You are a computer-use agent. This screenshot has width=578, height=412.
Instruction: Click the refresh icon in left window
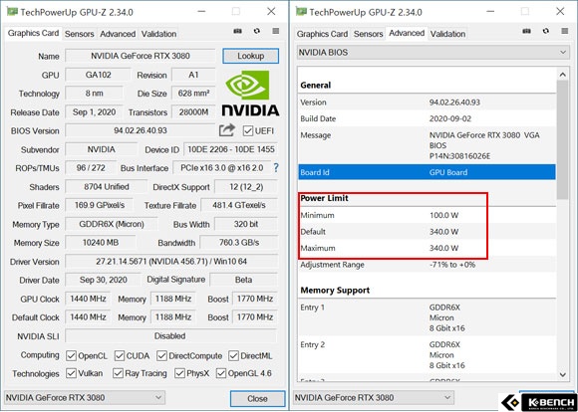click(x=257, y=31)
